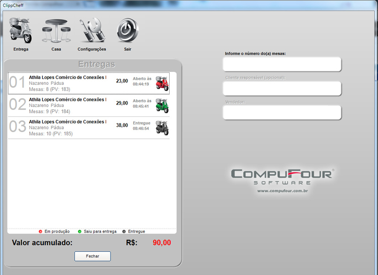The width and height of the screenshot is (378, 275).
Task: Click black scooter icon on delivery 03
Action: tap(162, 128)
